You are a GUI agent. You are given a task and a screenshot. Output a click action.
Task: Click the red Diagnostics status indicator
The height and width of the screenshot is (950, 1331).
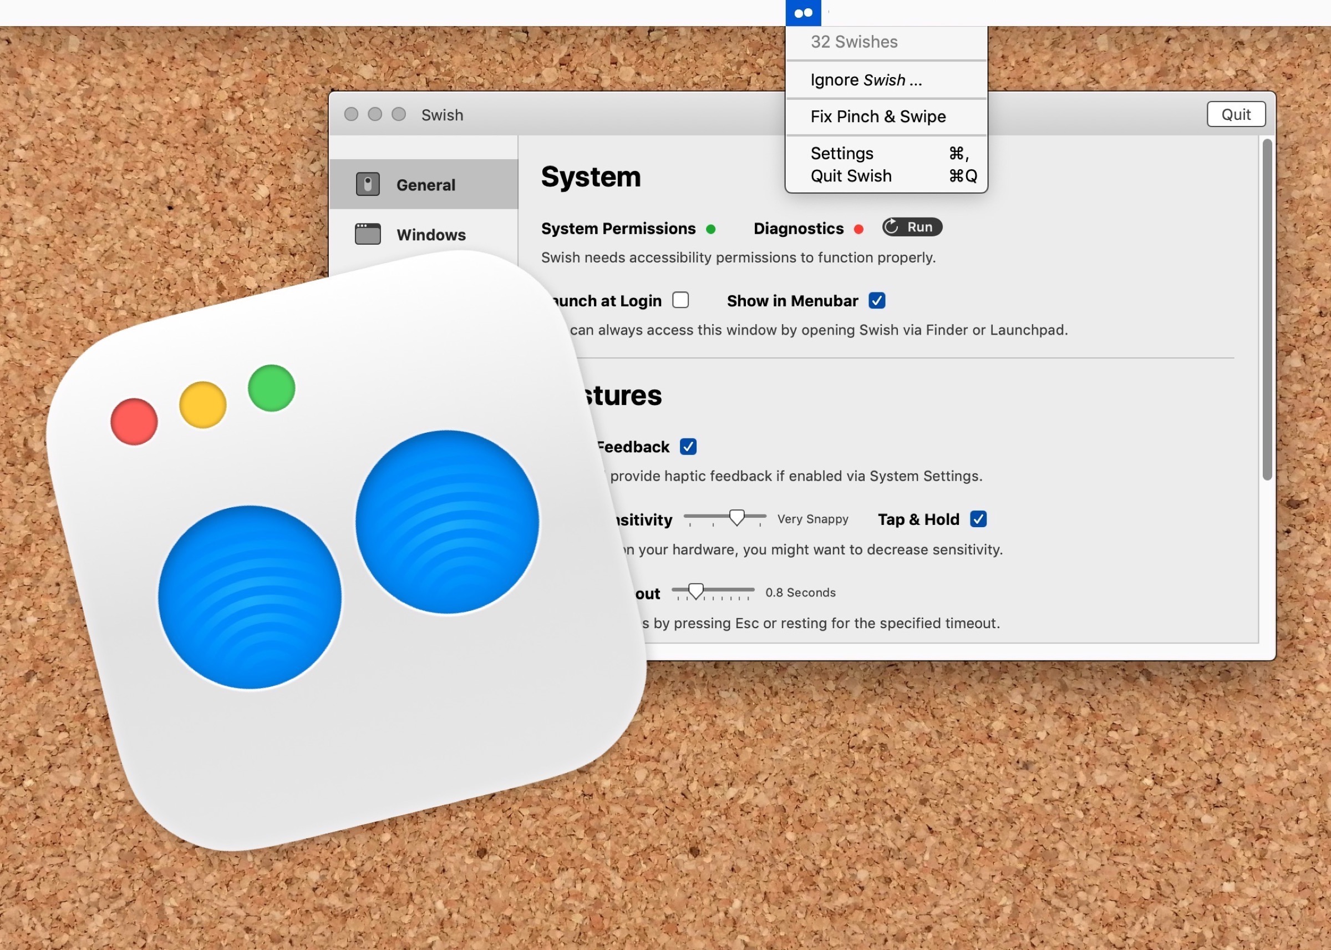click(x=858, y=229)
